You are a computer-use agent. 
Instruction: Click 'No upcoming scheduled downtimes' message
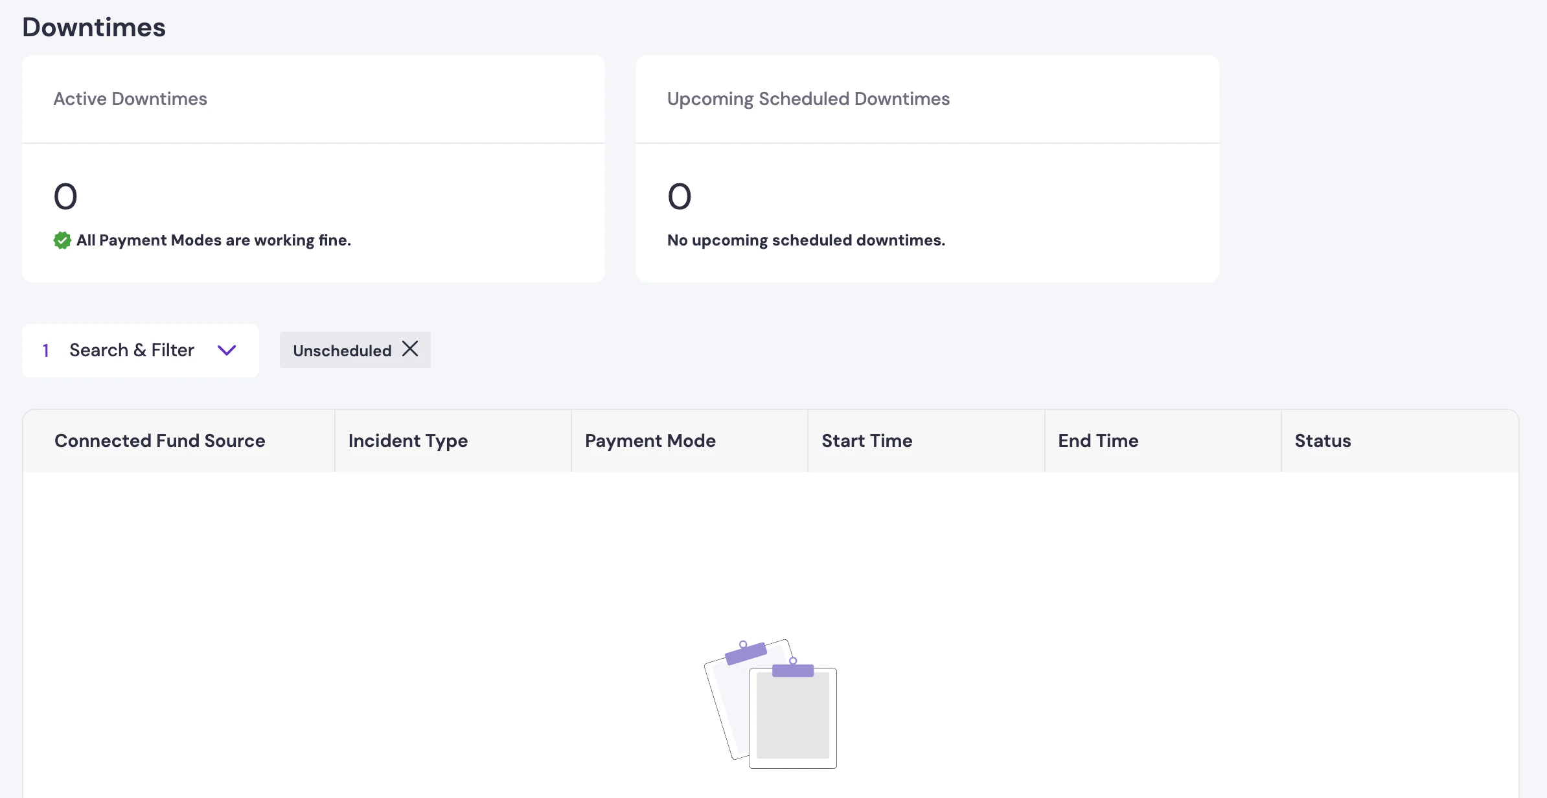806,240
